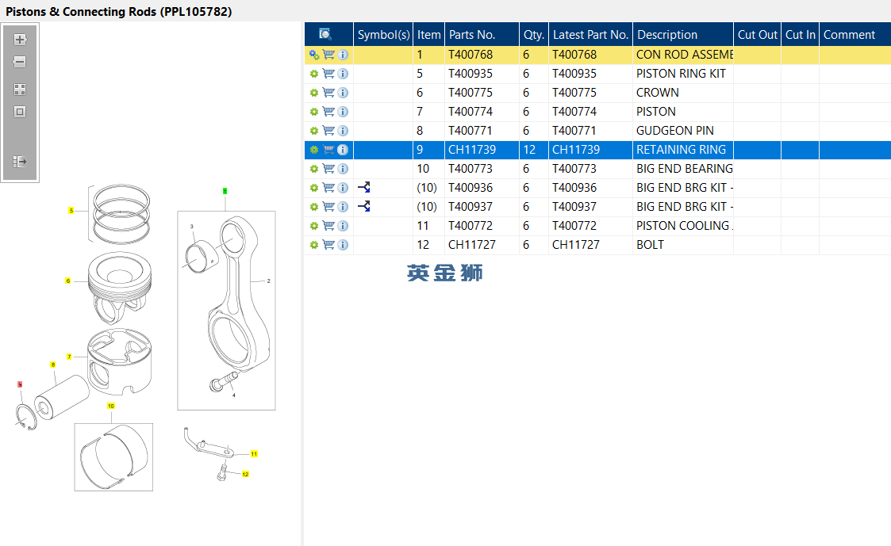The width and height of the screenshot is (891, 546).
Task: Click the single square fit-view icon
Action: [x=20, y=112]
